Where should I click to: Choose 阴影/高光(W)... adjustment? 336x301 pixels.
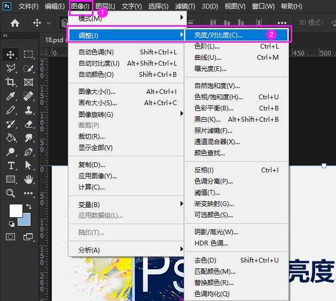coord(236,232)
